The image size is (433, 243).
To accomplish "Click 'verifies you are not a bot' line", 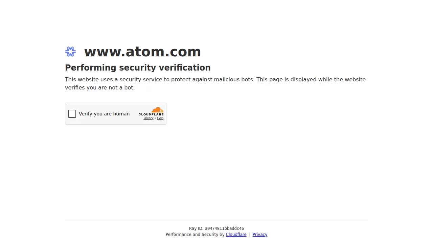I will pyautogui.click(x=100, y=88).
